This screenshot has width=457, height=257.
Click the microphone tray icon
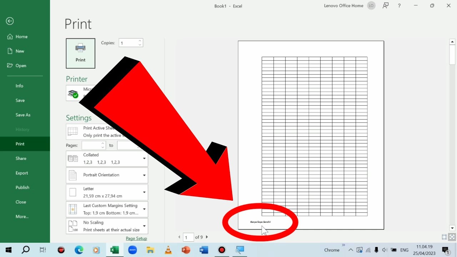pyautogui.click(x=376, y=250)
